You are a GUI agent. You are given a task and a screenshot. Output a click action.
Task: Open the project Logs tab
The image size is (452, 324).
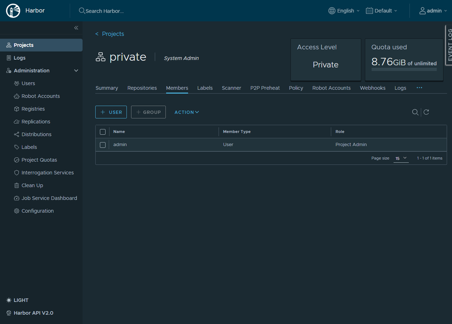[400, 88]
